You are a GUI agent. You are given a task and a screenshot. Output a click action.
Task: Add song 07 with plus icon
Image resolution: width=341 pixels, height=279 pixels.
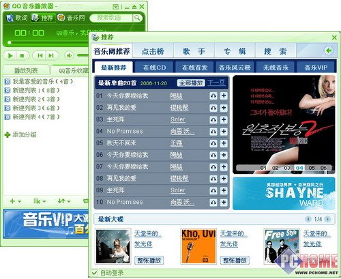click(224, 166)
